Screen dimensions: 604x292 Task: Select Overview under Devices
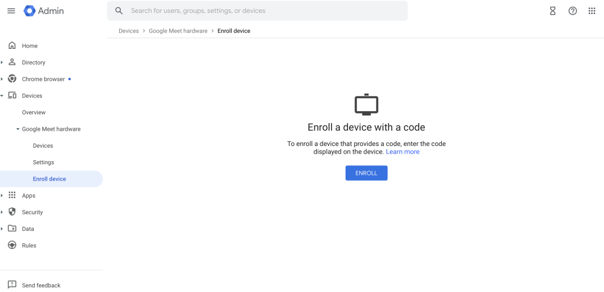(34, 112)
